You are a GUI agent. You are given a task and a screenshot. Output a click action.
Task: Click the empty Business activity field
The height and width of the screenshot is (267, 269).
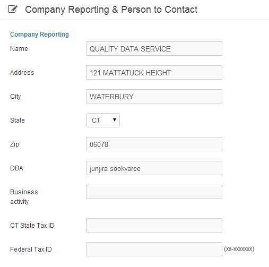154,192
